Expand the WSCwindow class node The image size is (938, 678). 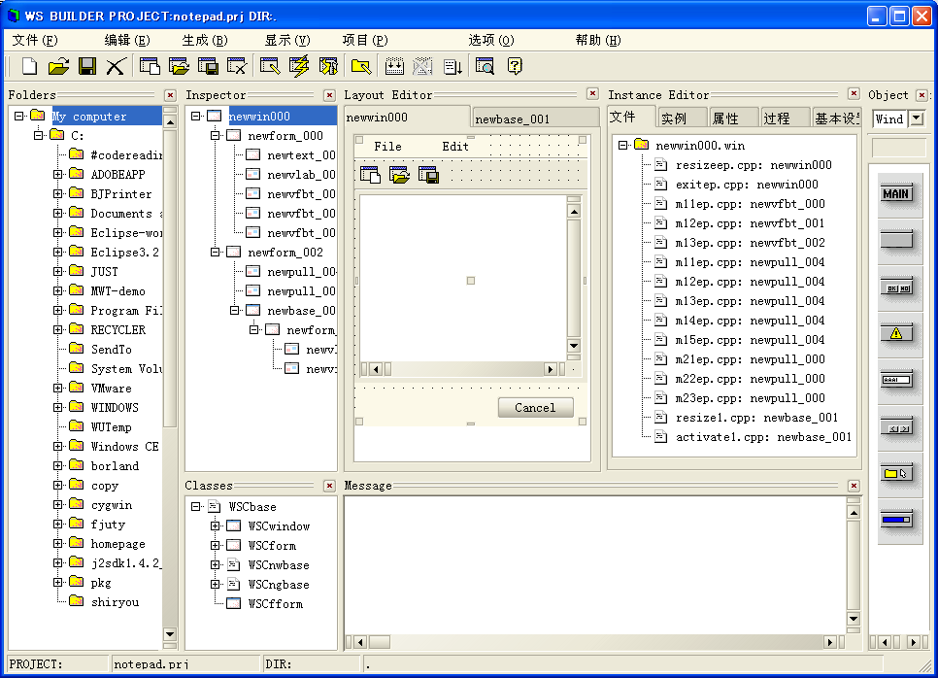tap(215, 526)
